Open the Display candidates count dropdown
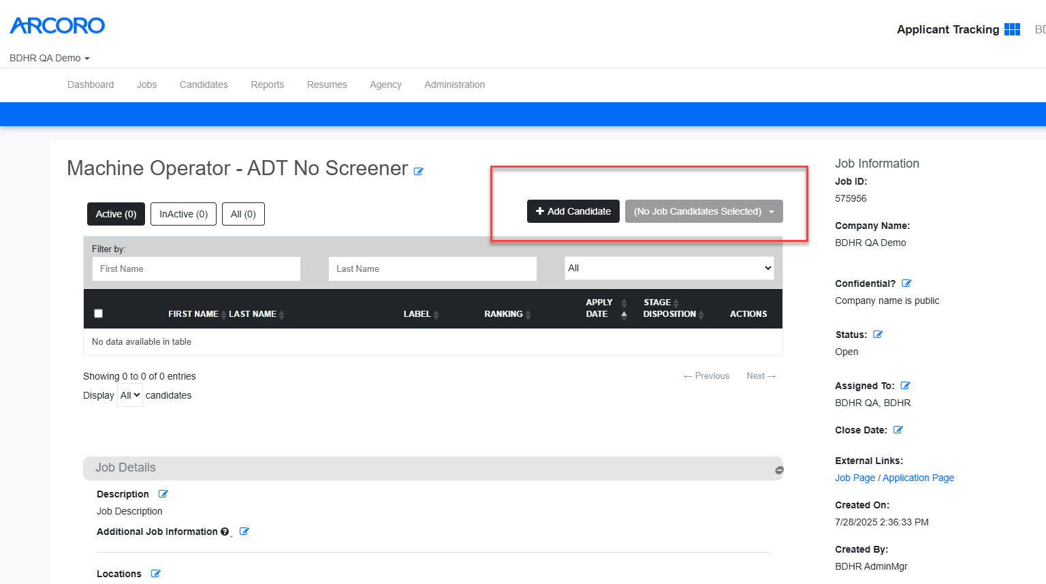 tap(130, 395)
